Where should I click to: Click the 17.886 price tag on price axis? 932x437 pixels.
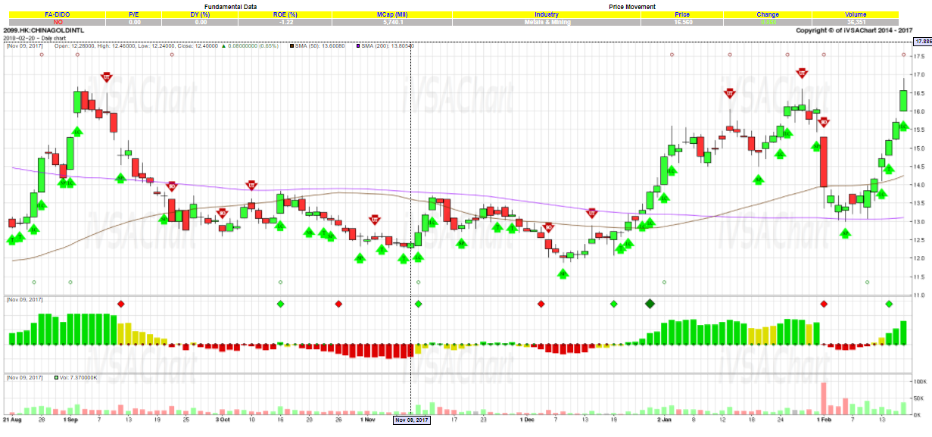click(921, 42)
